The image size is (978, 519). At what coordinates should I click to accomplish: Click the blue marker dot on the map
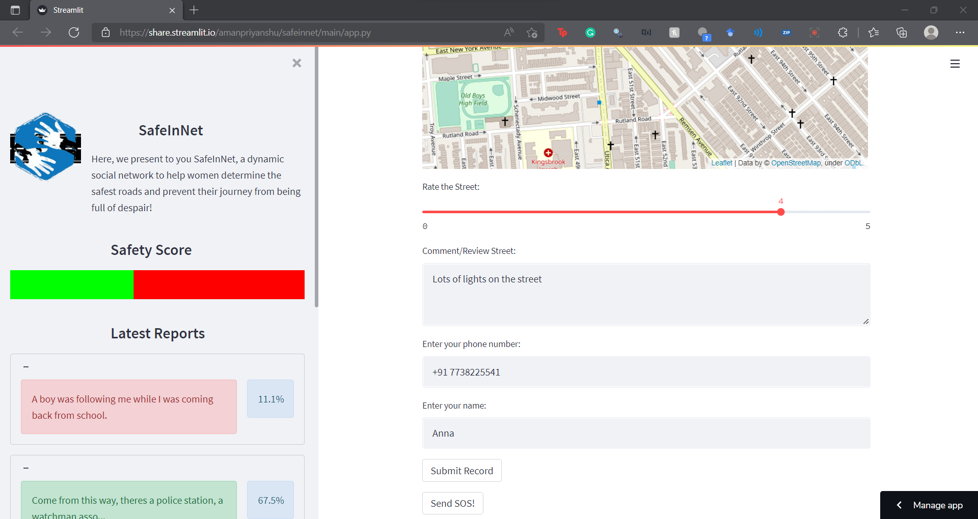point(599,103)
